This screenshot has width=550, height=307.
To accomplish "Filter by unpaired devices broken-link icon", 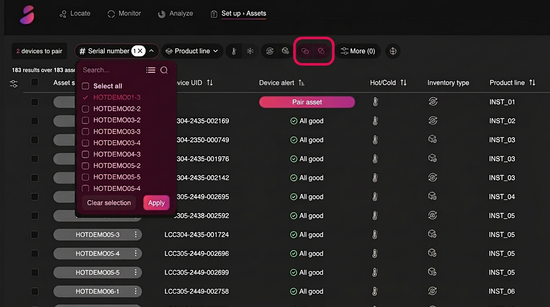I will click(x=321, y=51).
